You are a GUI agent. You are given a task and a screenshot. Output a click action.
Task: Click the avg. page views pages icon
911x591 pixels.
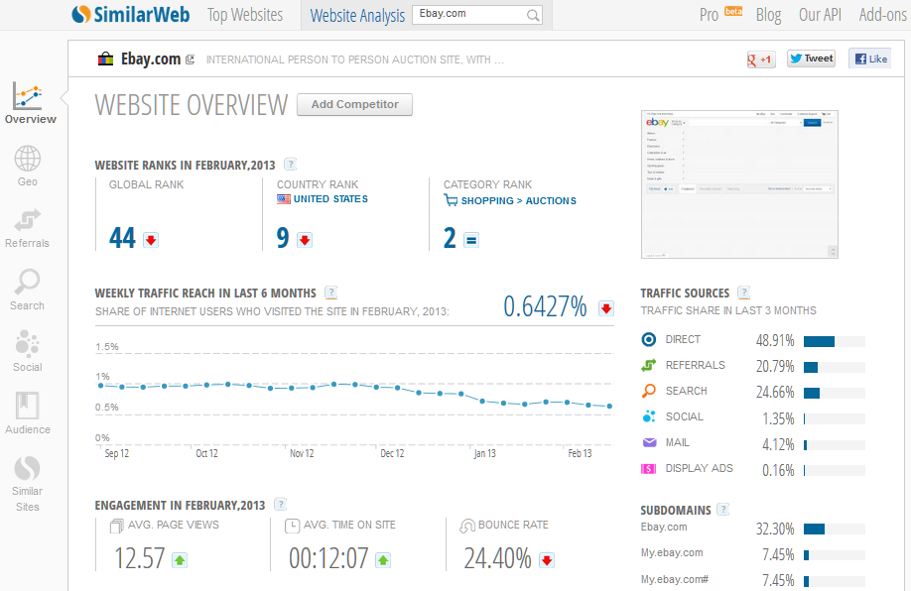tap(117, 526)
